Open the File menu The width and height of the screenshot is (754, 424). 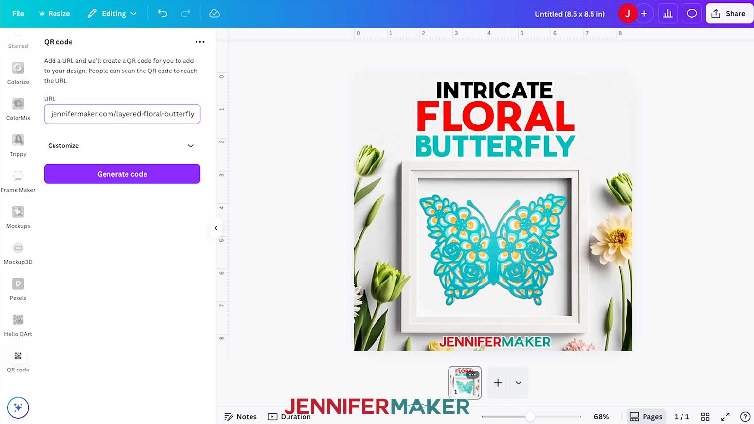(x=18, y=14)
